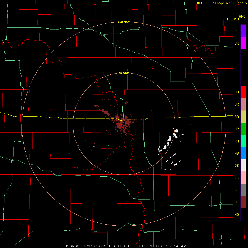Click the HR green legend swatch
248x248 pixels.
click(x=243, y=129)
